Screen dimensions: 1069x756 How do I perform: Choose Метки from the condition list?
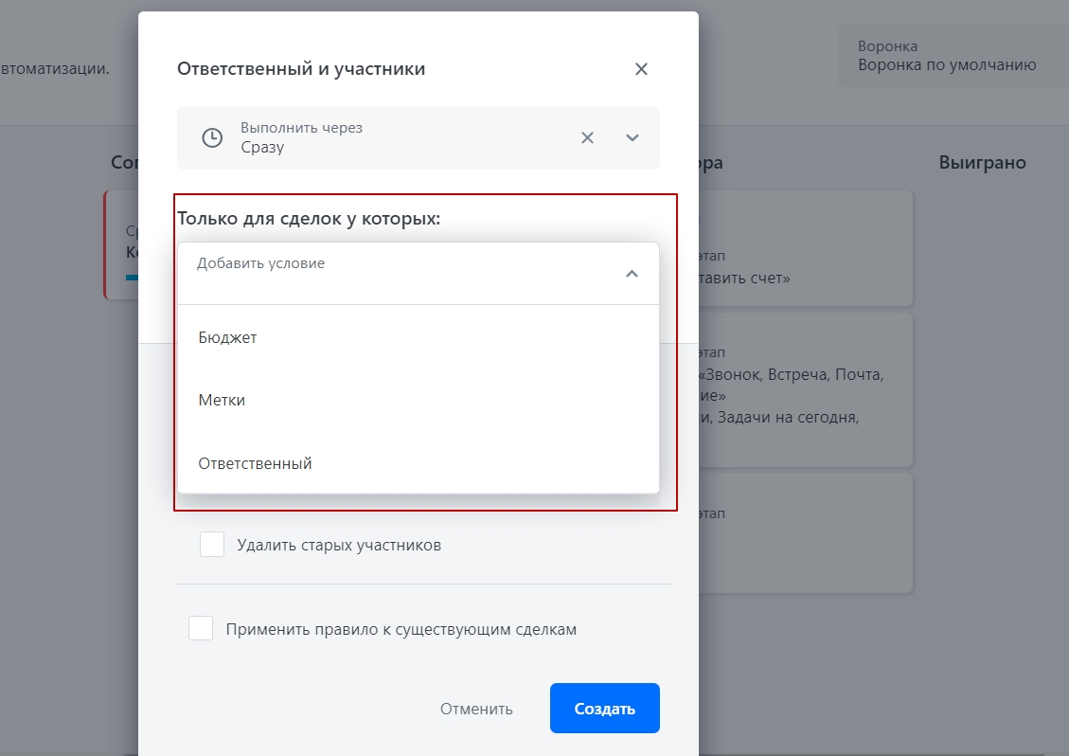pos(418,400)
